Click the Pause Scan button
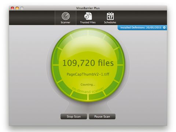 (102, 117)
